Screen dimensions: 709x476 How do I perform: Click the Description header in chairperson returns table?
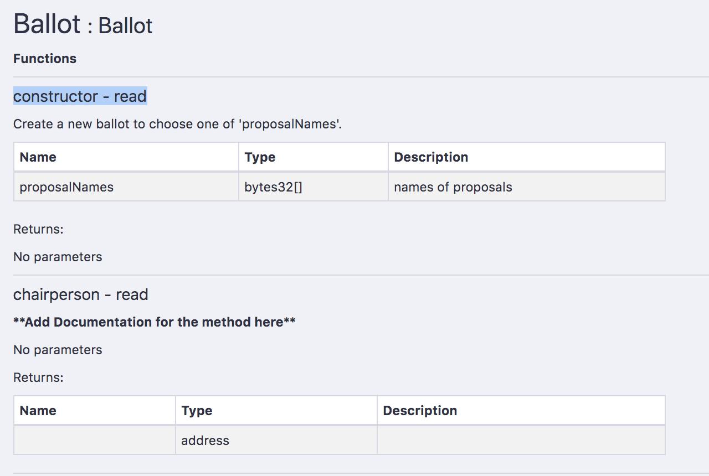click(x=521, y=411)
